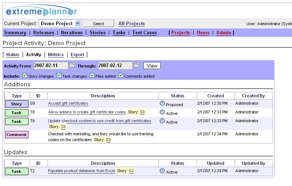Open calendar picker for Activity From date
This screenshot has width=292, height=186.
coord(72,65)
